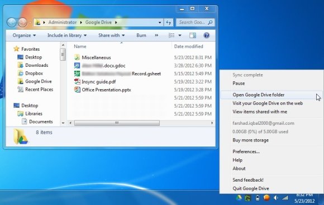
Task: Click Google Drive in the address breadcrumb
Action: (98, 22)
